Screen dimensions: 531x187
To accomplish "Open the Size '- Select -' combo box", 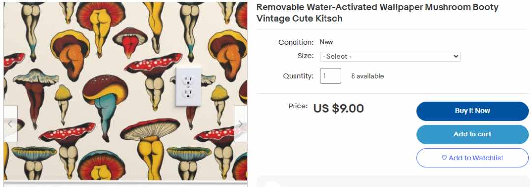I will [x=390, y=56].
